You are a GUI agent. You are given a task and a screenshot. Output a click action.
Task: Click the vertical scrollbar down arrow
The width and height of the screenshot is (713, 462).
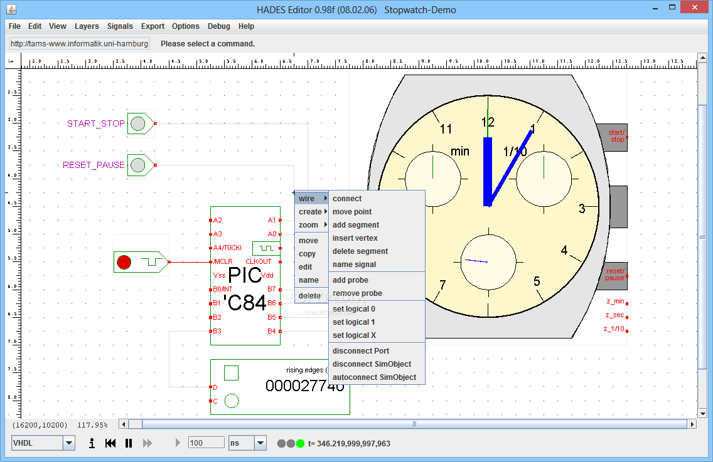(702, 413)
